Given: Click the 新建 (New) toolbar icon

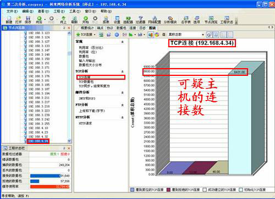Looking at the screenshot, I should tap(9, 20).
